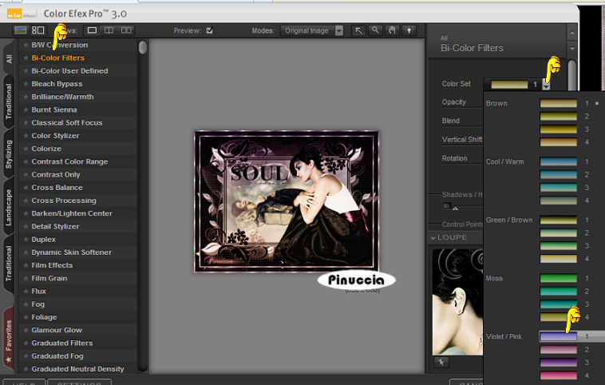Select the Contrast Only filter
The image size is (605, 385).
56,175
